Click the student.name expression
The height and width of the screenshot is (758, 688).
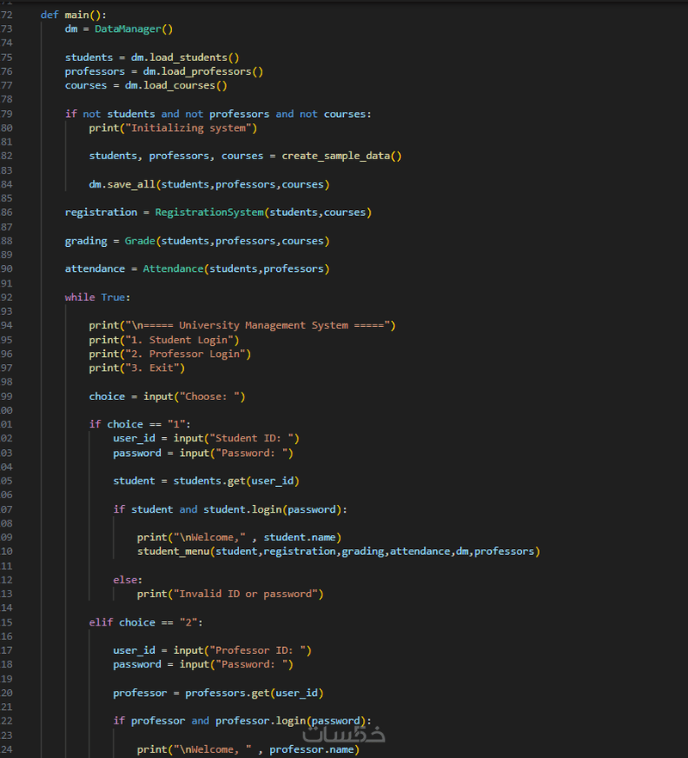[x=299, y=538]
